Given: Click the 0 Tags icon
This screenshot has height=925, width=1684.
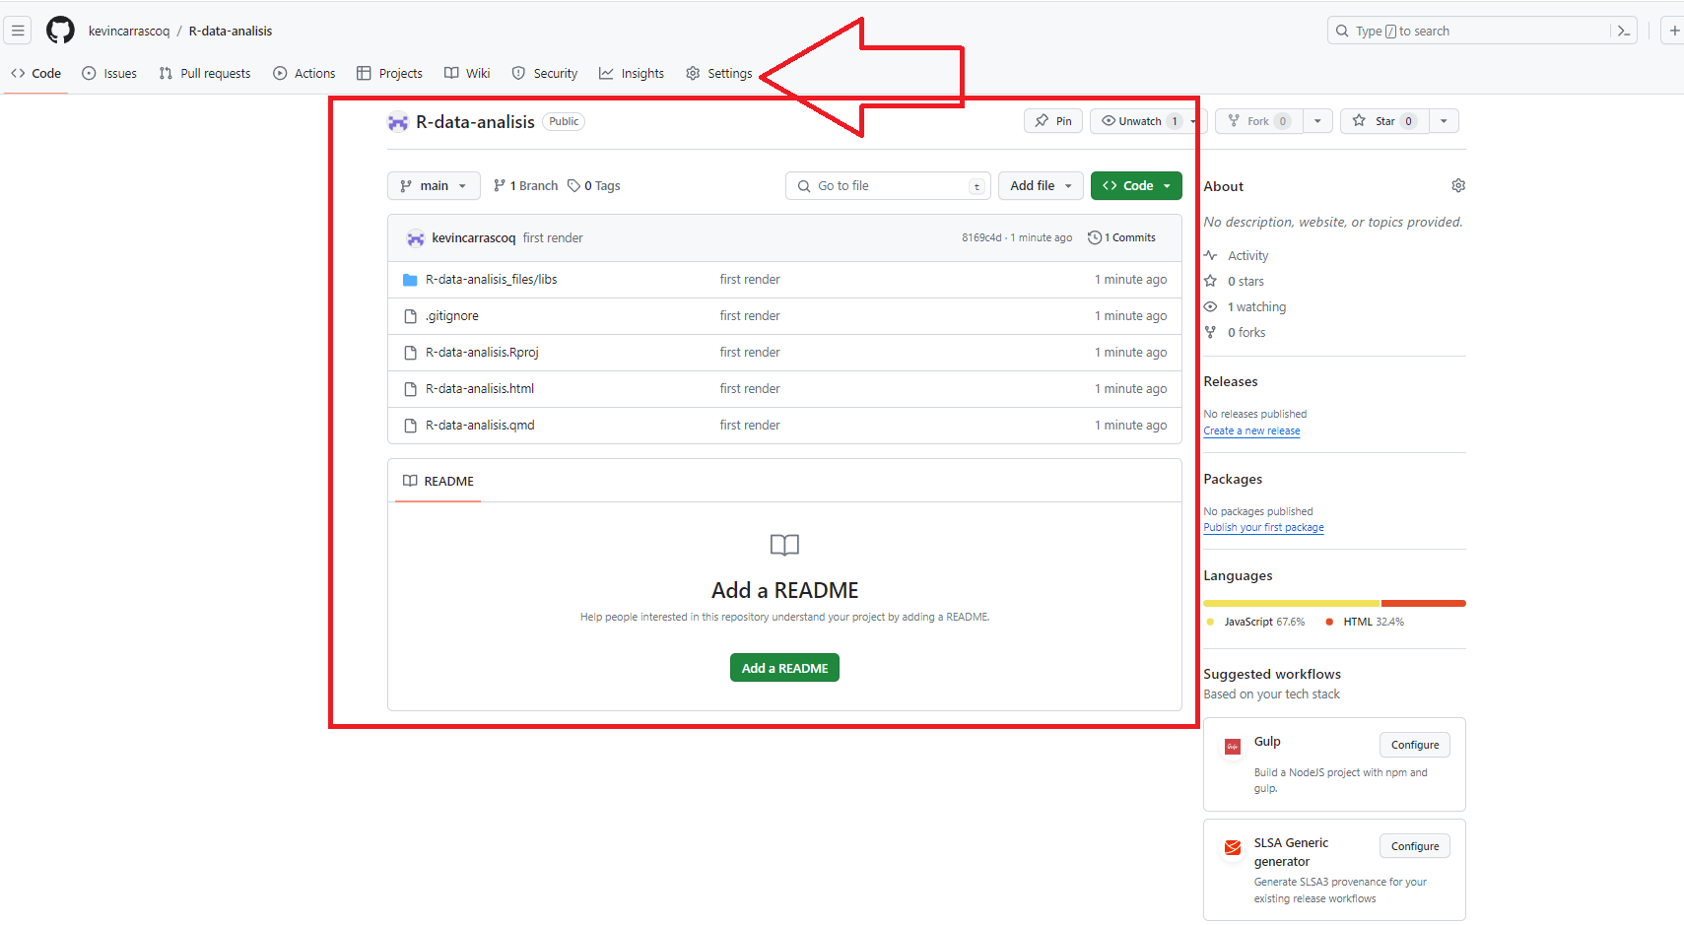Looking at the screenshot, I should click(573, 185).
